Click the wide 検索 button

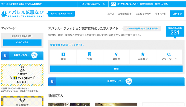click(116, 69)
